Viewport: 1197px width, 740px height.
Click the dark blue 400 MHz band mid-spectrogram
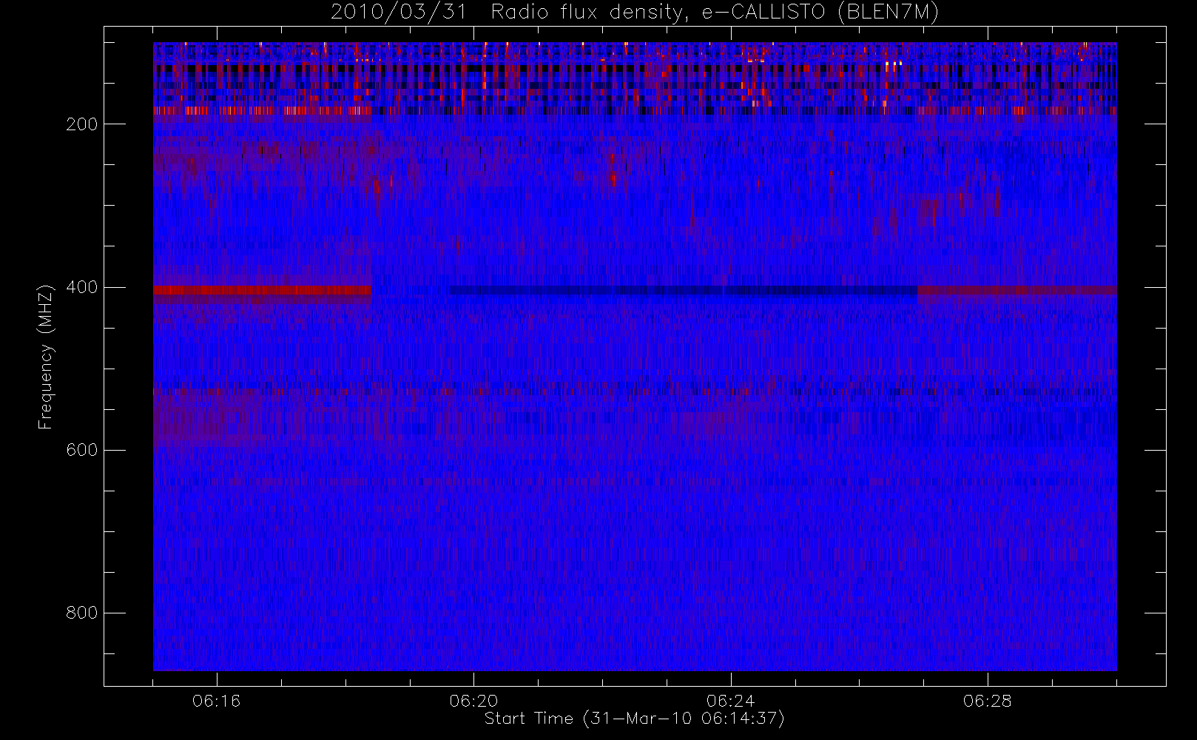pos(683,290)
